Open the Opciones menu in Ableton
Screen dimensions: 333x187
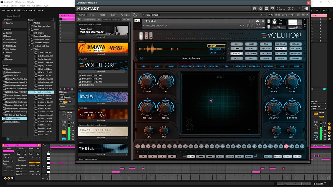tap(37, 6)
